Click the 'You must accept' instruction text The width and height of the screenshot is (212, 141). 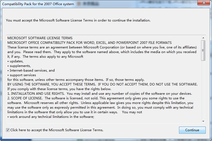78,20
